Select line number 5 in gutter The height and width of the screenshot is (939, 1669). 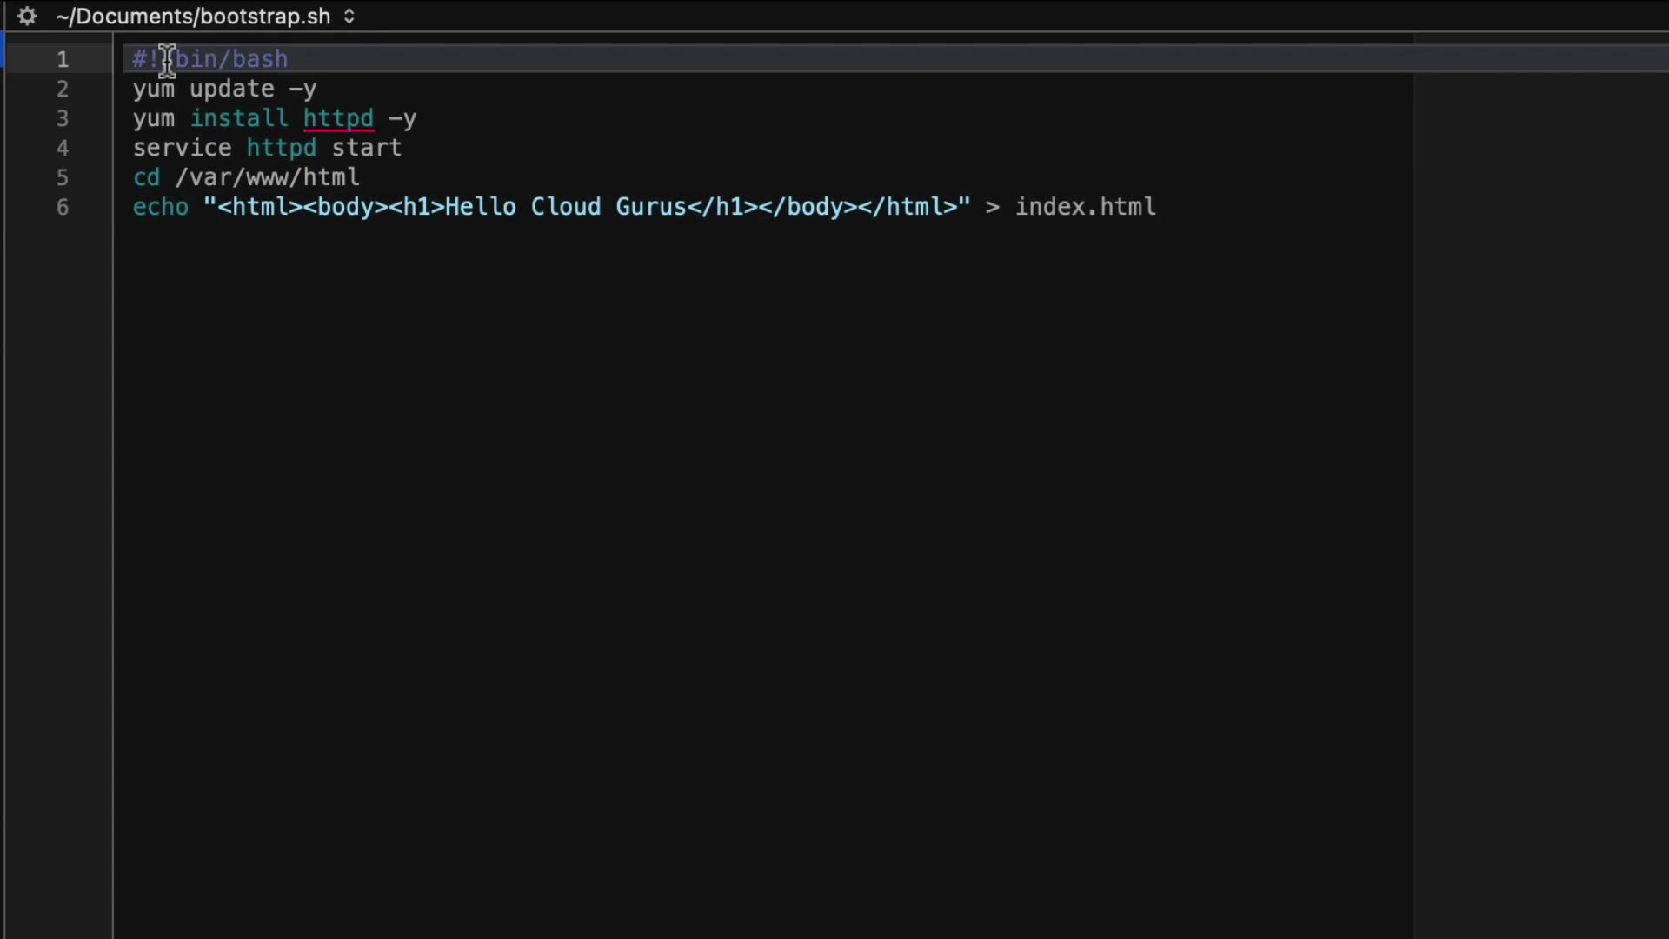pyautogui.click(x=63, y=177)
